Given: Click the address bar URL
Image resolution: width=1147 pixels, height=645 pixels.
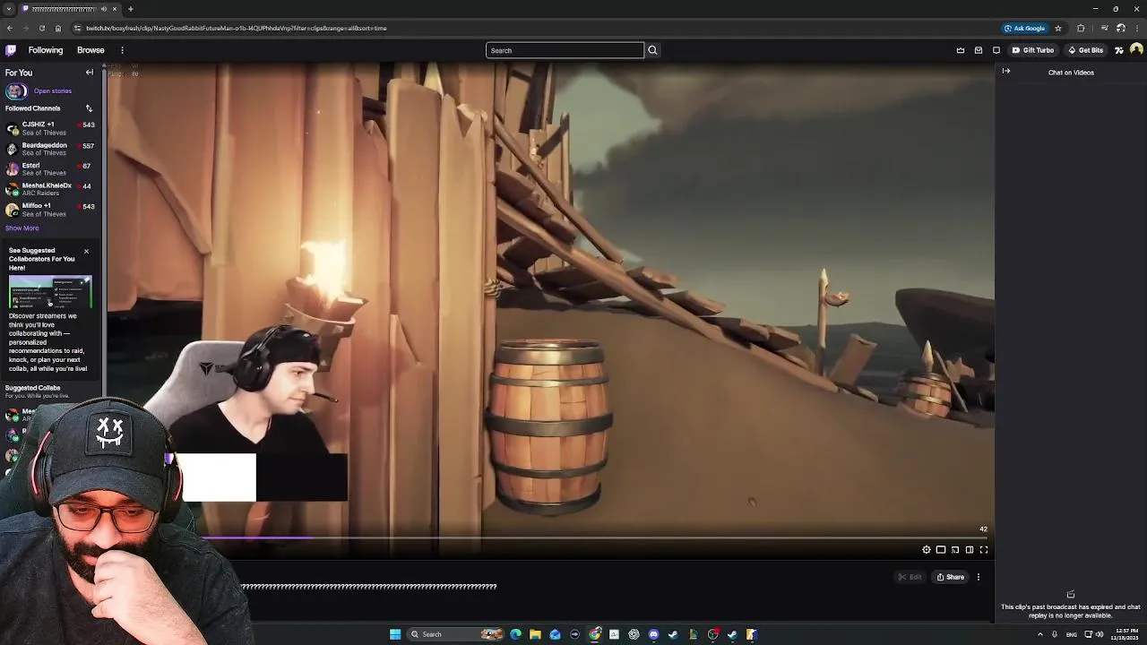Looking at the screenshot, I should (237, 28).
